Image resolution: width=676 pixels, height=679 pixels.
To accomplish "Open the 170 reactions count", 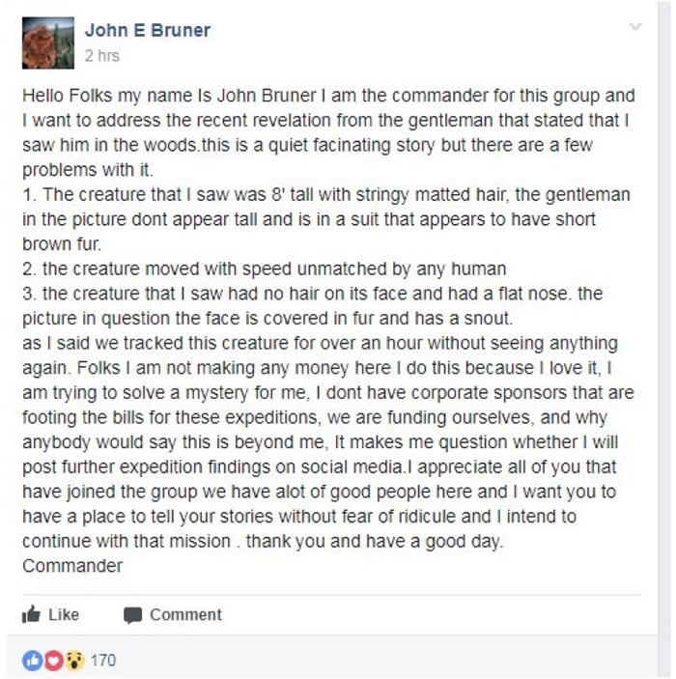I will pos(103,661).
